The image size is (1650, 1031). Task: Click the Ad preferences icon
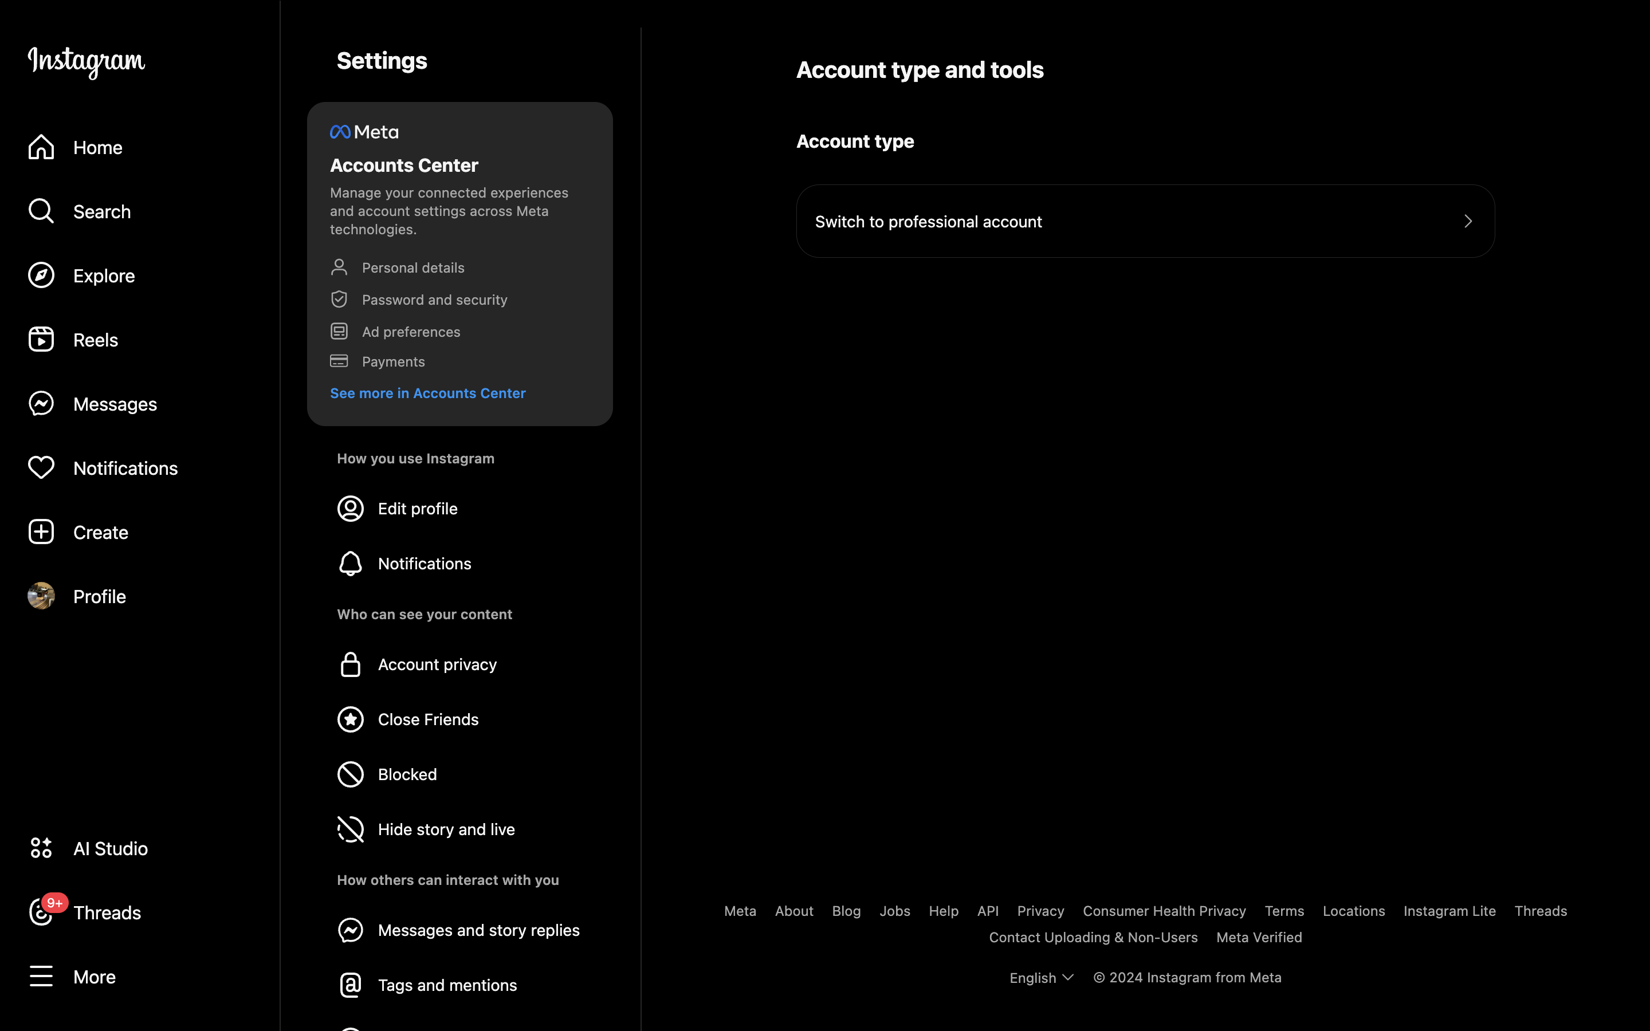tap(339, 332)
